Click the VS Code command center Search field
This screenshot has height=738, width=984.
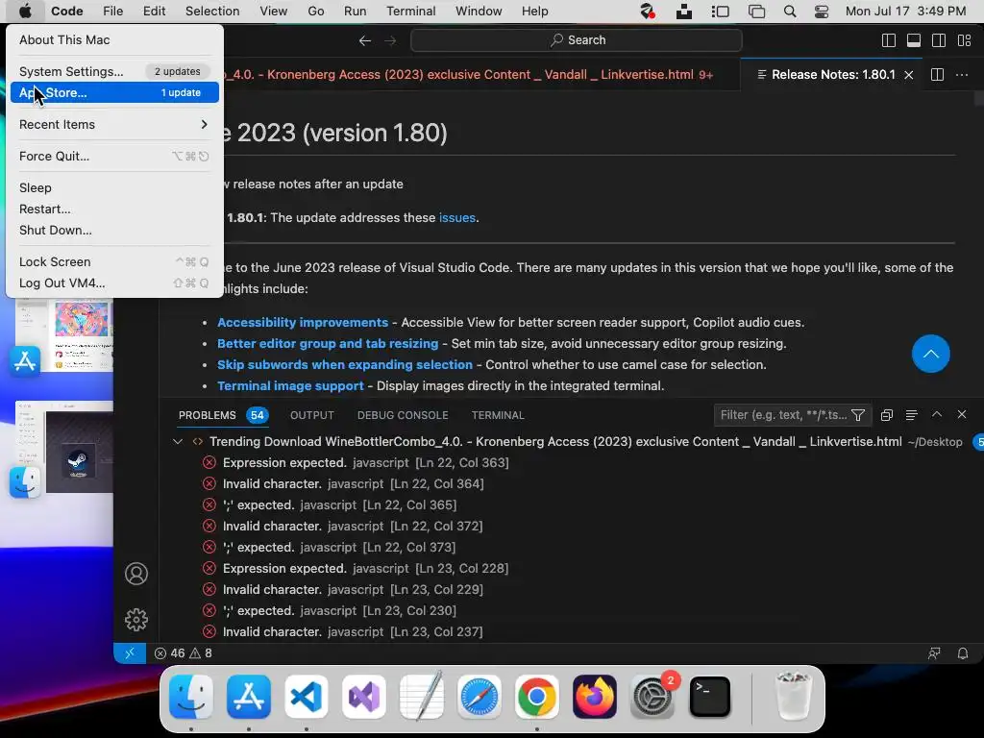[x=577, y=40]
